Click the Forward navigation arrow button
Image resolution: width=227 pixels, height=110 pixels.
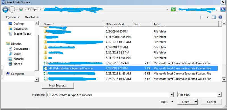[12, 10]
